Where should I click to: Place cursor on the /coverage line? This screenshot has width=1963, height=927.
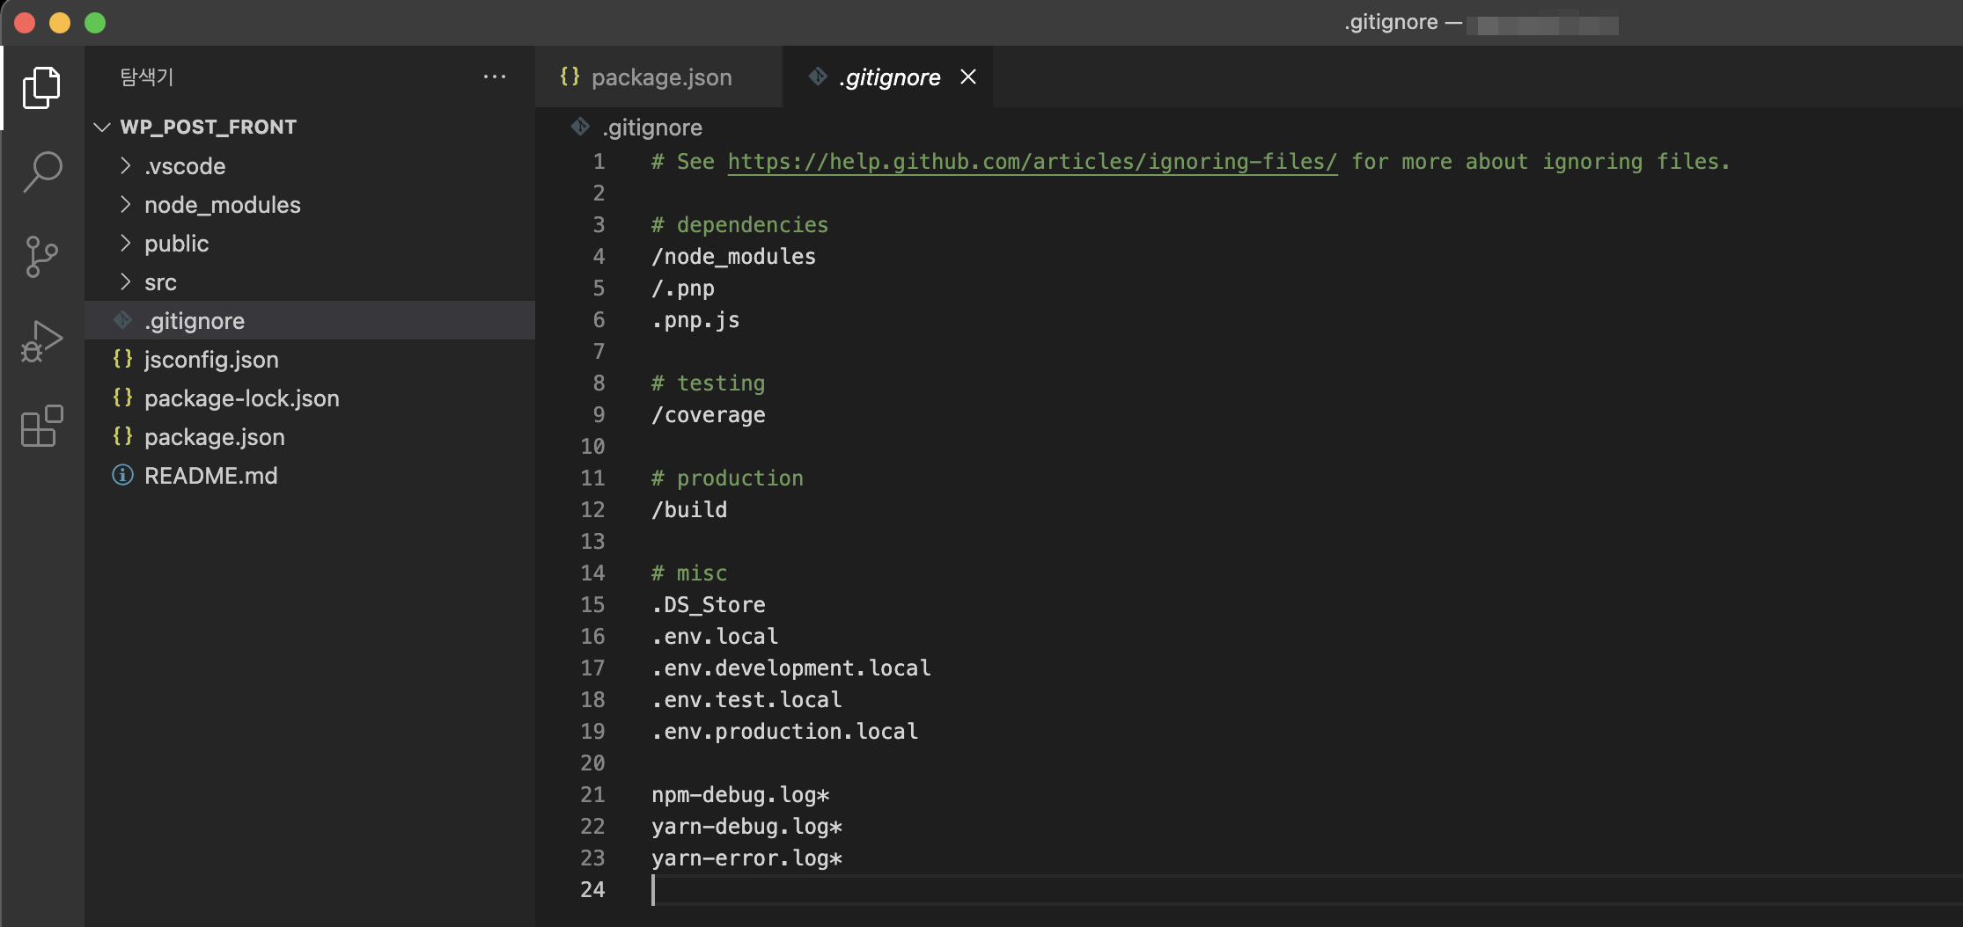point(708,415)
